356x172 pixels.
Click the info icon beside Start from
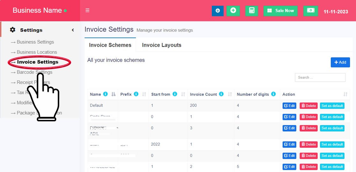(175, 94)
